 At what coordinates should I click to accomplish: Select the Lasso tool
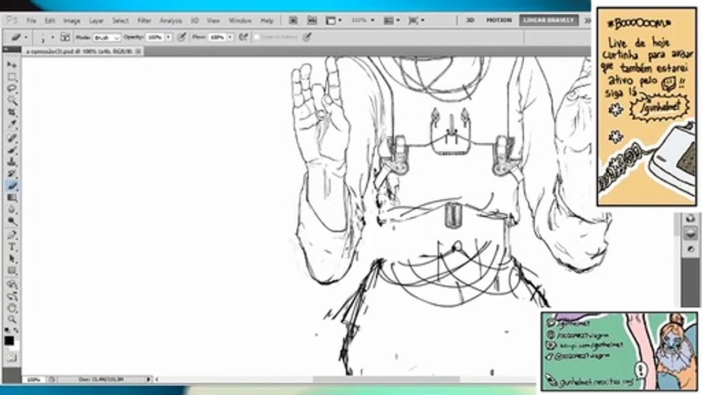[x=12, y=88]
